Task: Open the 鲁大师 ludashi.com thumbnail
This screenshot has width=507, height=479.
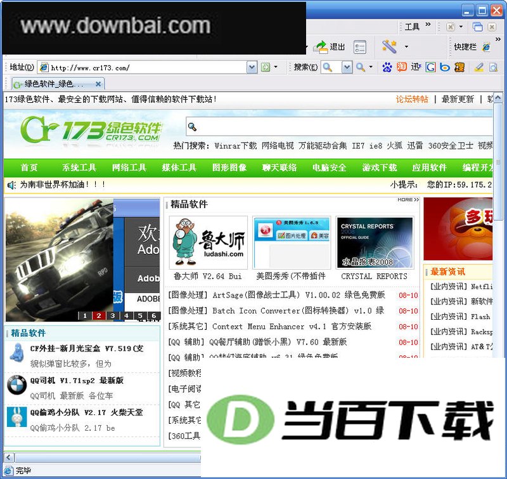Action: pyautogui.click(x=209, y=243)
